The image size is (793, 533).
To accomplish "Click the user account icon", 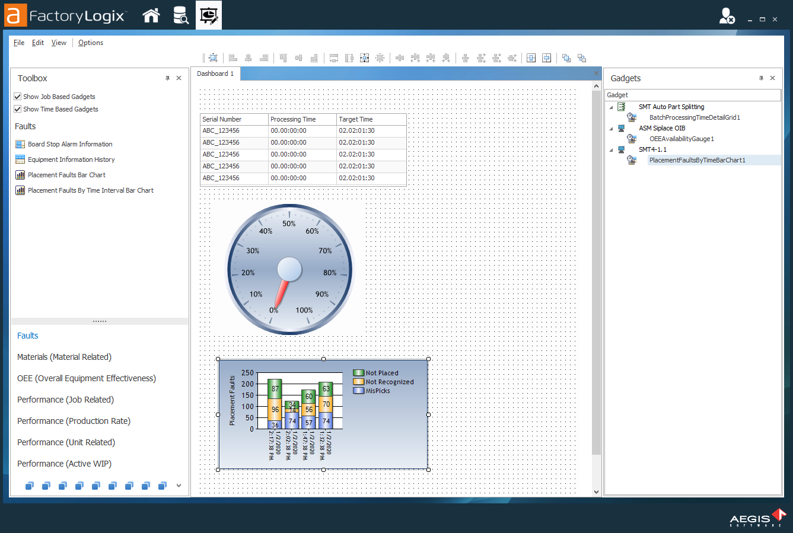I will click(727, 16).
